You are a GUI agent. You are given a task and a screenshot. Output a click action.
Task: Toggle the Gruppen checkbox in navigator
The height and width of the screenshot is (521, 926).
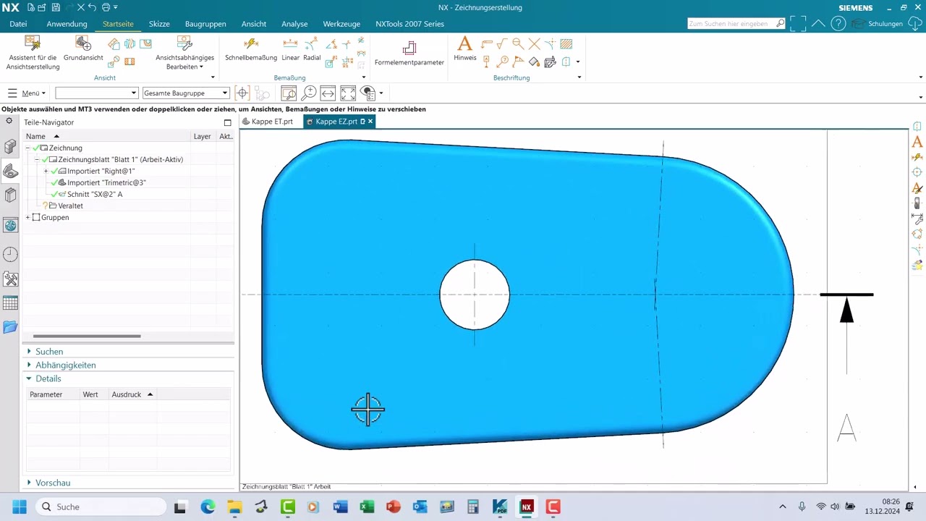[x=37, y=217]
